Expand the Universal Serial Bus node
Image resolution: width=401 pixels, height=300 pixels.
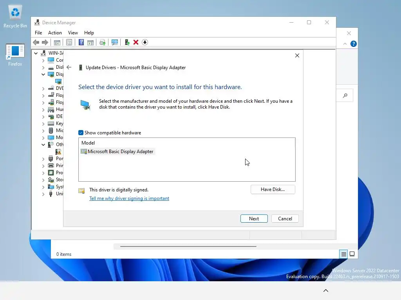[x=43, y=194]
